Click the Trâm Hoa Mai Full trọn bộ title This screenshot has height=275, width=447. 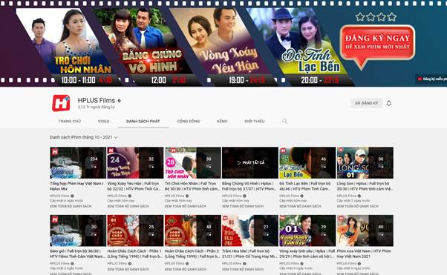[x=249, y=254]
